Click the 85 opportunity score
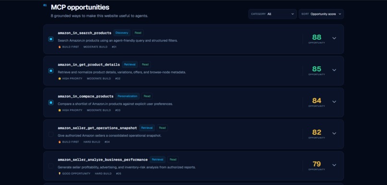Viewport: 387px width, 185px height. coord(317,69)
